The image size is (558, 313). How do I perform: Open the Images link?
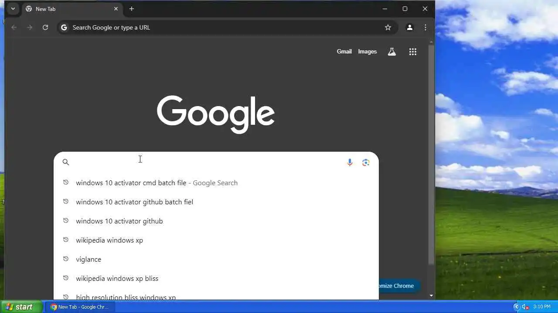tap(367, 51)
